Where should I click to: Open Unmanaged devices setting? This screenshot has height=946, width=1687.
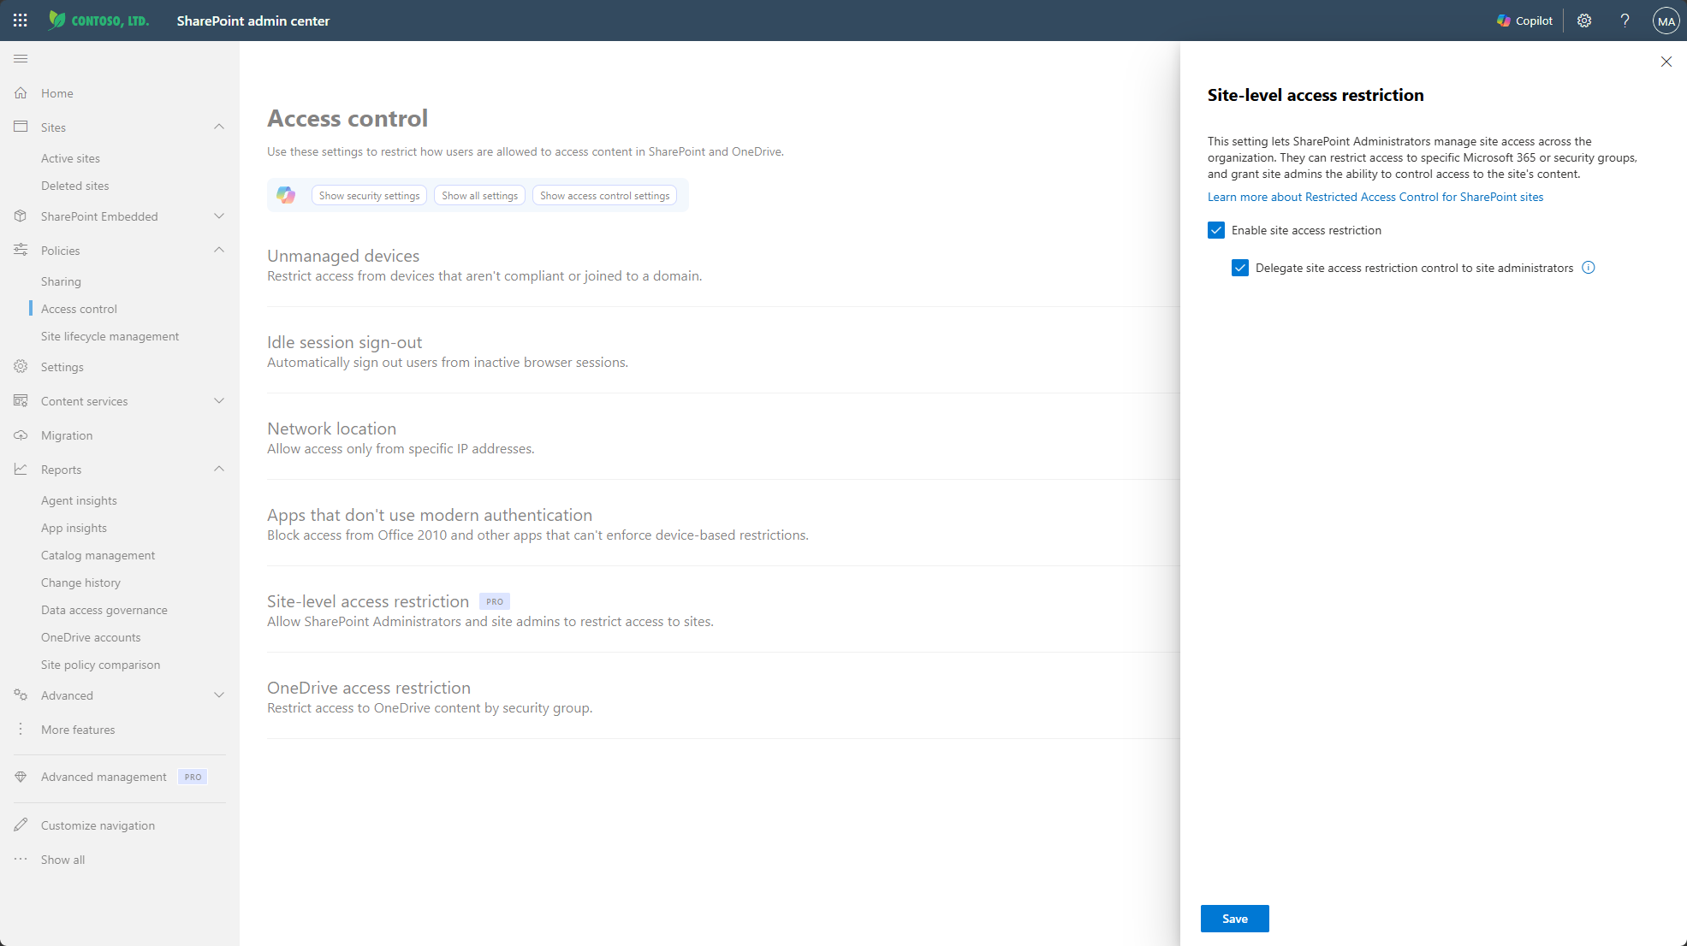343,256
